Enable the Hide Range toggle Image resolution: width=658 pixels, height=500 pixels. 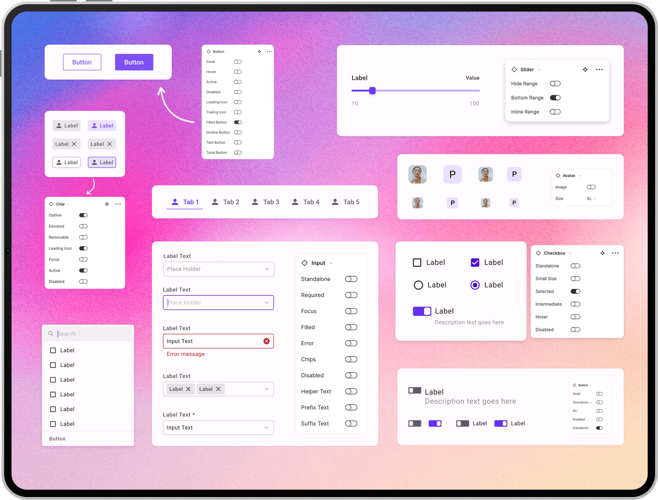555,84
